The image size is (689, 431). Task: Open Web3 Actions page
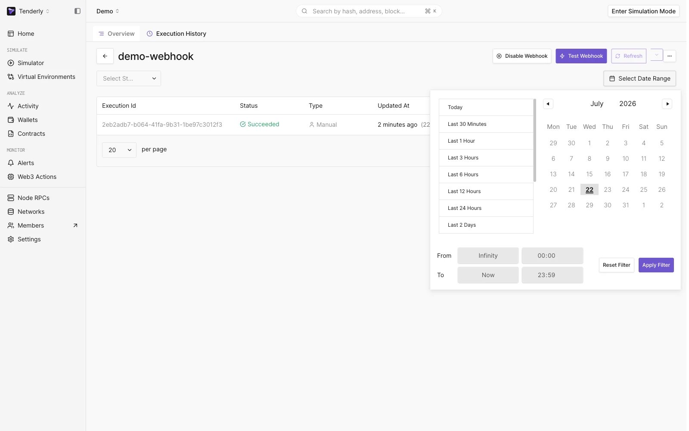coord(37,177)
